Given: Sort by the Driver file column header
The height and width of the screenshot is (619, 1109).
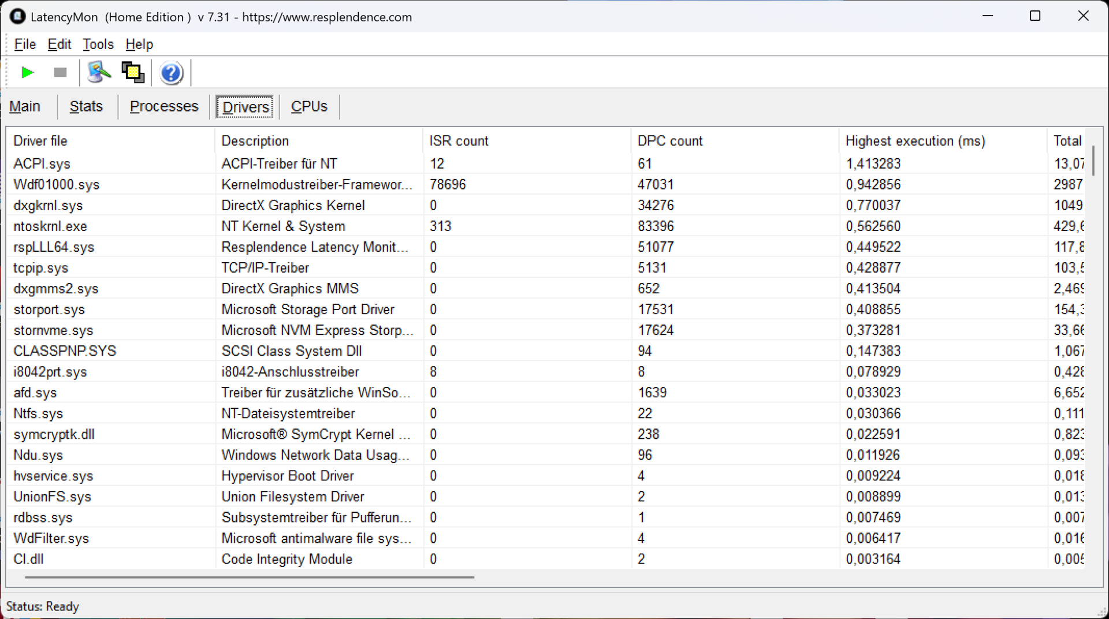Looking at the screenshot, I should pos(40,141).
